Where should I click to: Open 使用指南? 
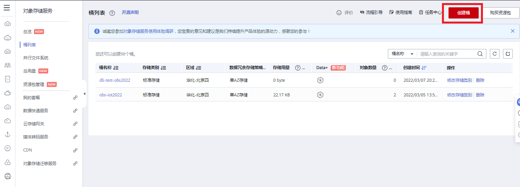click(x=401, y=13)
